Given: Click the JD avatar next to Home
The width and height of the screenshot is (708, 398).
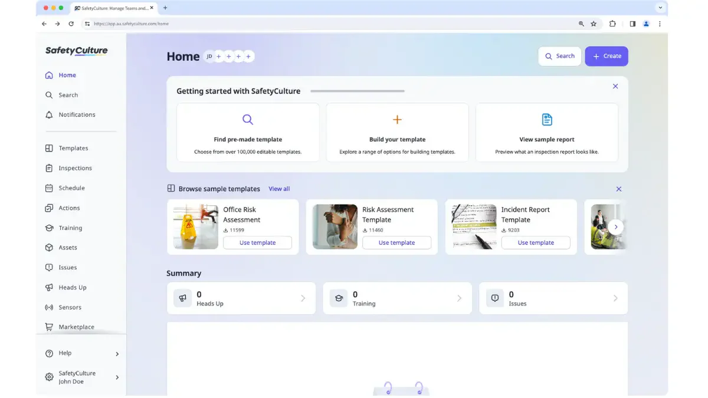Looking at the screenshot, I should (209, 57).
